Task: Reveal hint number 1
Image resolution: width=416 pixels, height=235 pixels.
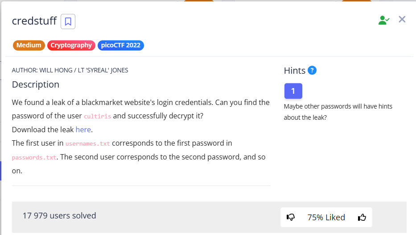Action: point(293,91)
